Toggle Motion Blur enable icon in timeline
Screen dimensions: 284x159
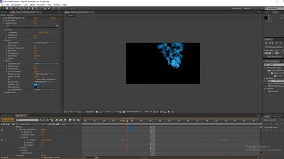65,120
